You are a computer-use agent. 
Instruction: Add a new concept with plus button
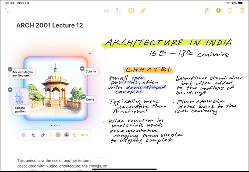[58, 135]
